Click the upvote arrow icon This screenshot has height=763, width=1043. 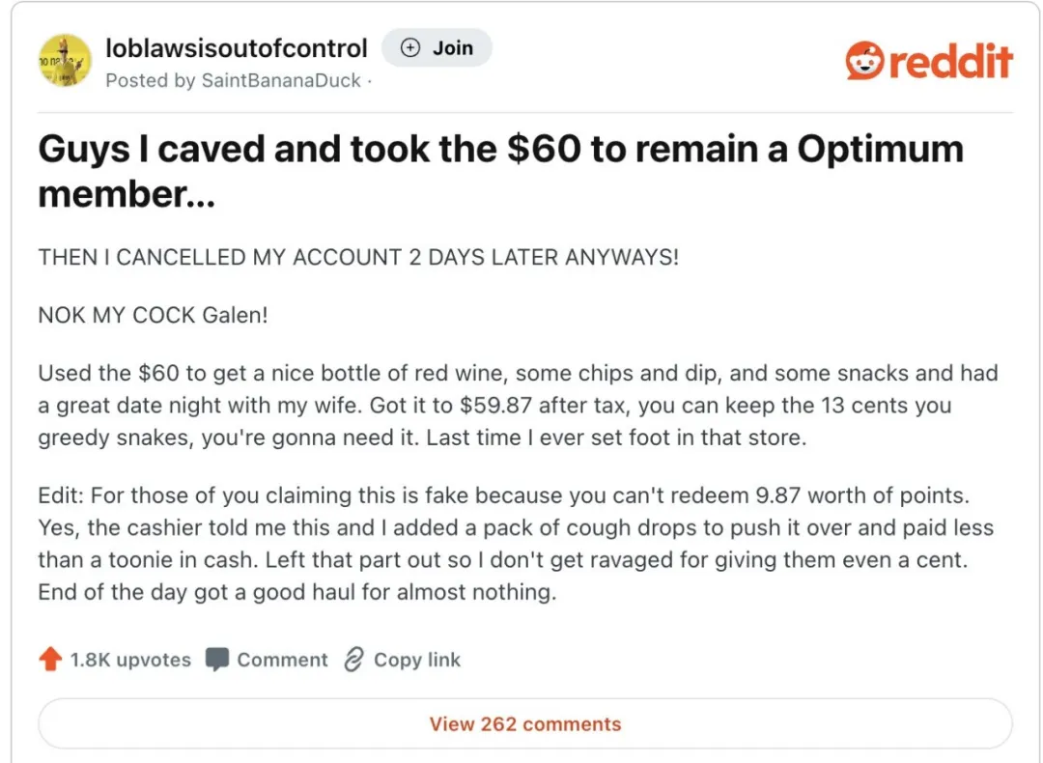pos(50,660)
